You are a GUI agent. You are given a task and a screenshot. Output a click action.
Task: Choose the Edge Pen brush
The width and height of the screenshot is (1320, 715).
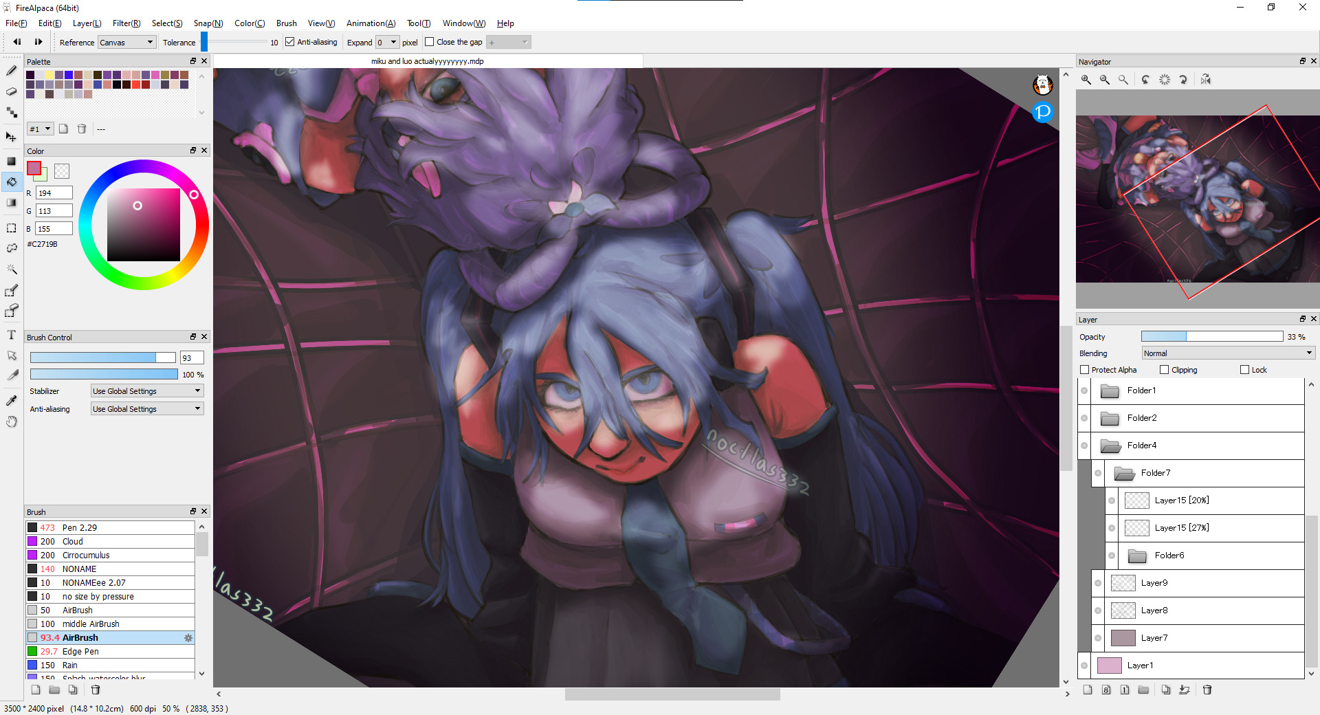pyautogui.click(x=110, y=652)
